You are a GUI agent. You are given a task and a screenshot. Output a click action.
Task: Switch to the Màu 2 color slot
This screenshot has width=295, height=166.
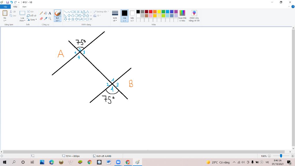[132, 16]
